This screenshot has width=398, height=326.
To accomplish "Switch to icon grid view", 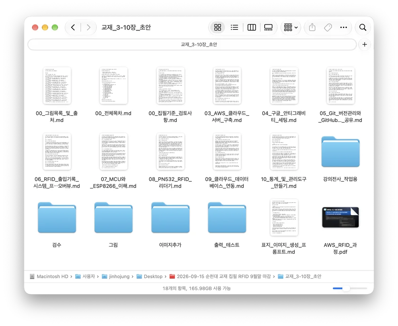I will (x=218, y=27).
